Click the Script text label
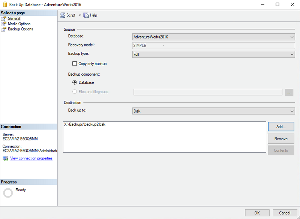The width and height of the screenshot is (300, 219). click(71, 15)
